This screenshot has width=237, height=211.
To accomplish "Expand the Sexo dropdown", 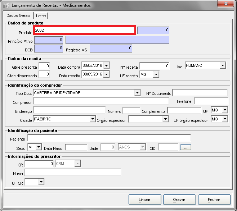I will tap(39, 147).
